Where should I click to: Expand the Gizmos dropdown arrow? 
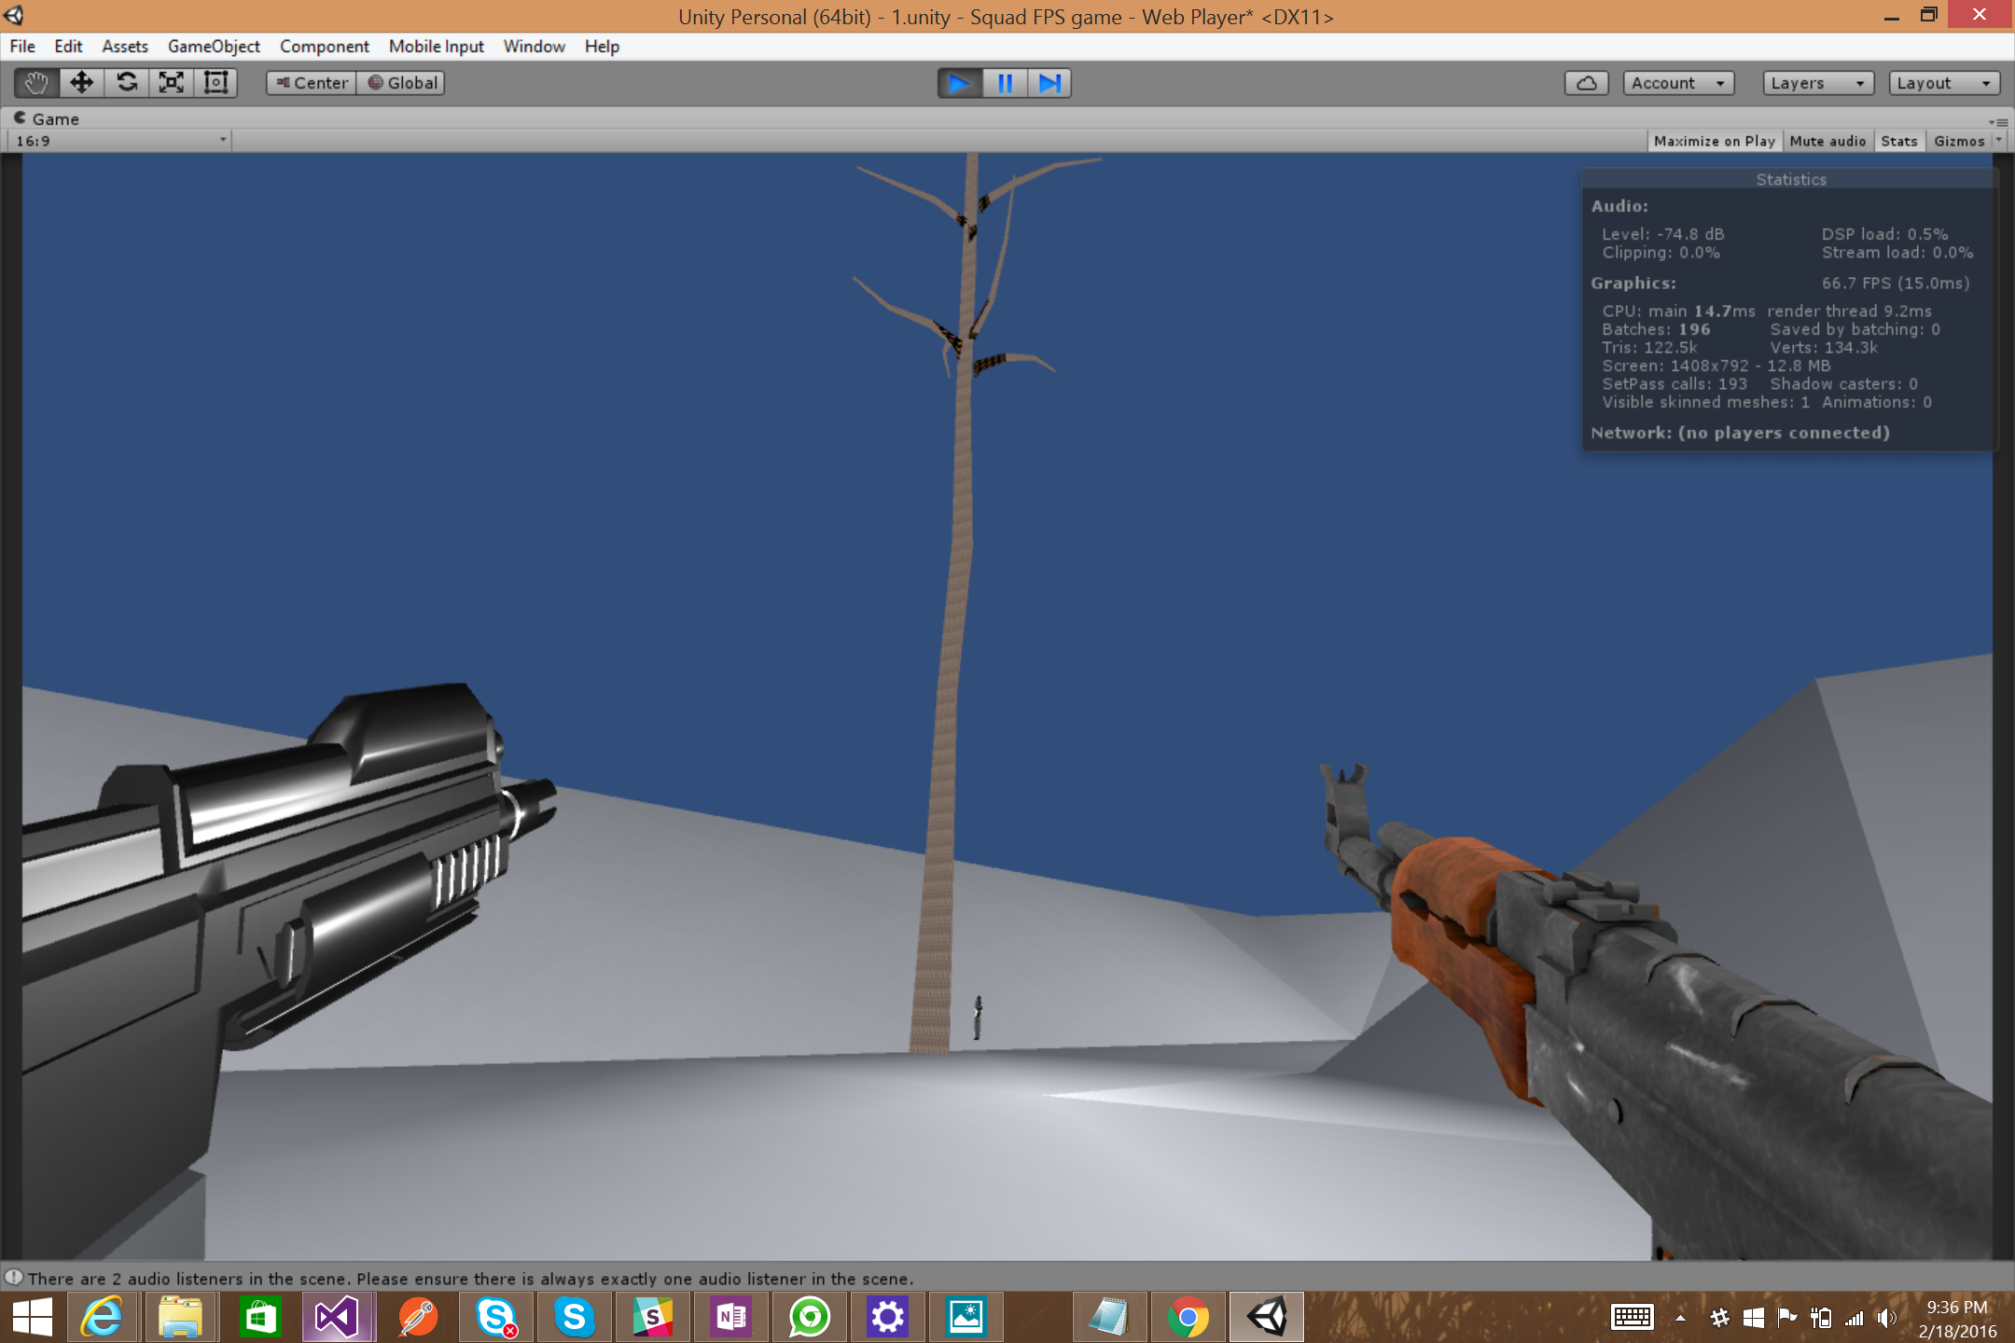(1998, 141)
